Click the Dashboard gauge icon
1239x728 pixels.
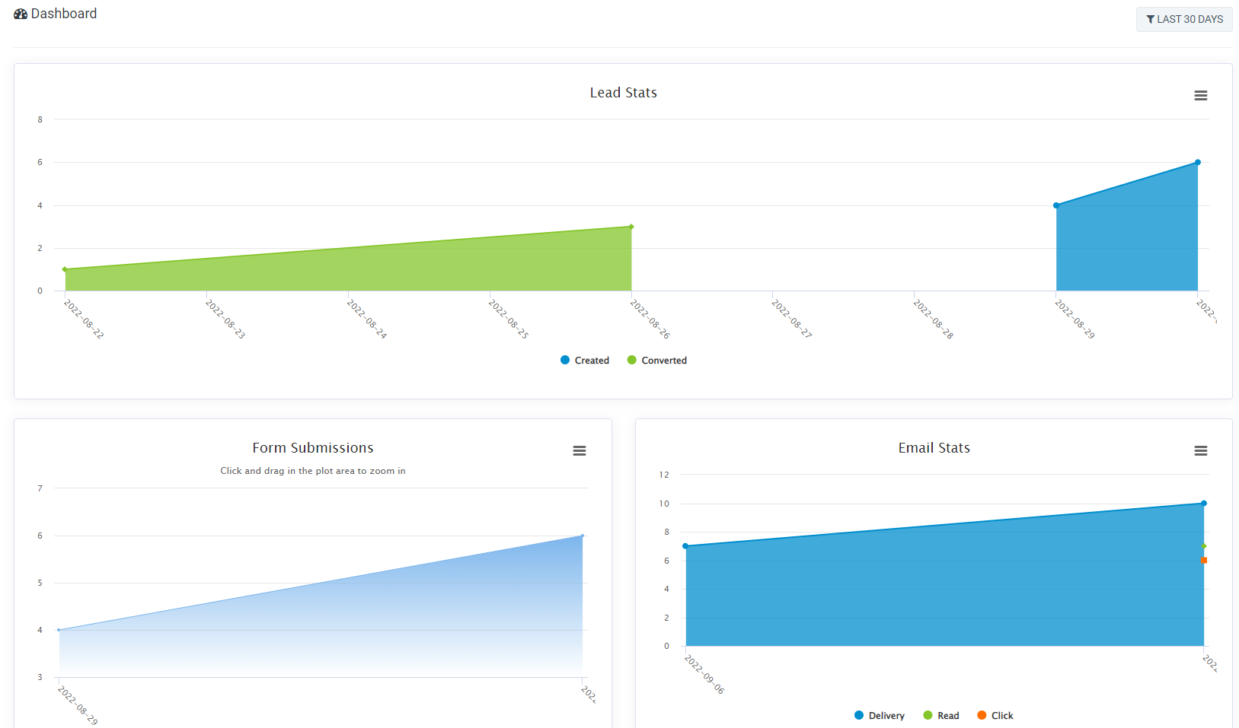coord(21,14)
